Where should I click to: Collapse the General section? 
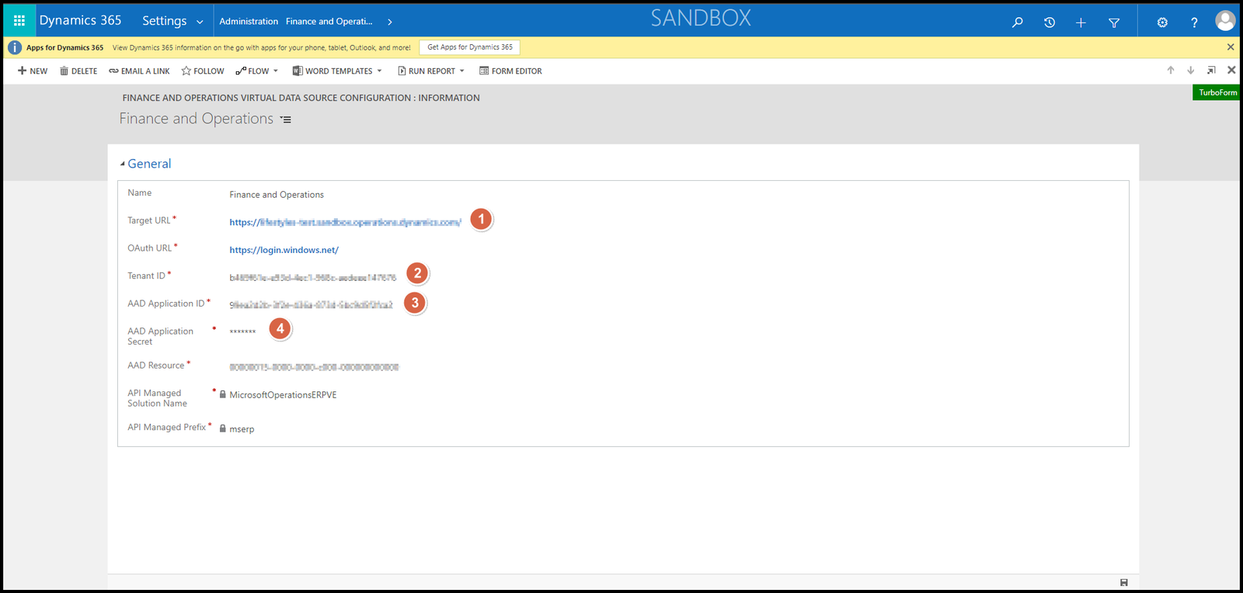(x=123, y=164)
